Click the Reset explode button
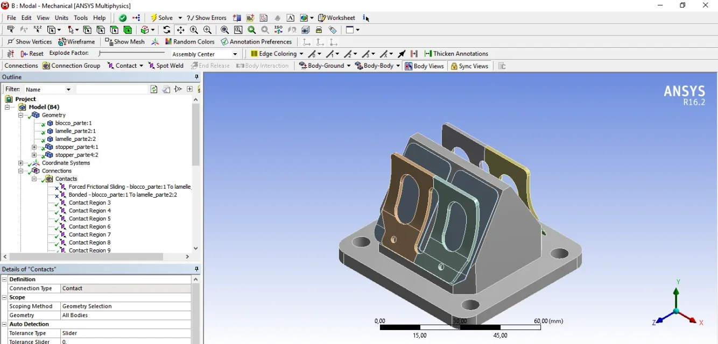The width and height of the screenshot is (718, 344). tap(32, 54)
